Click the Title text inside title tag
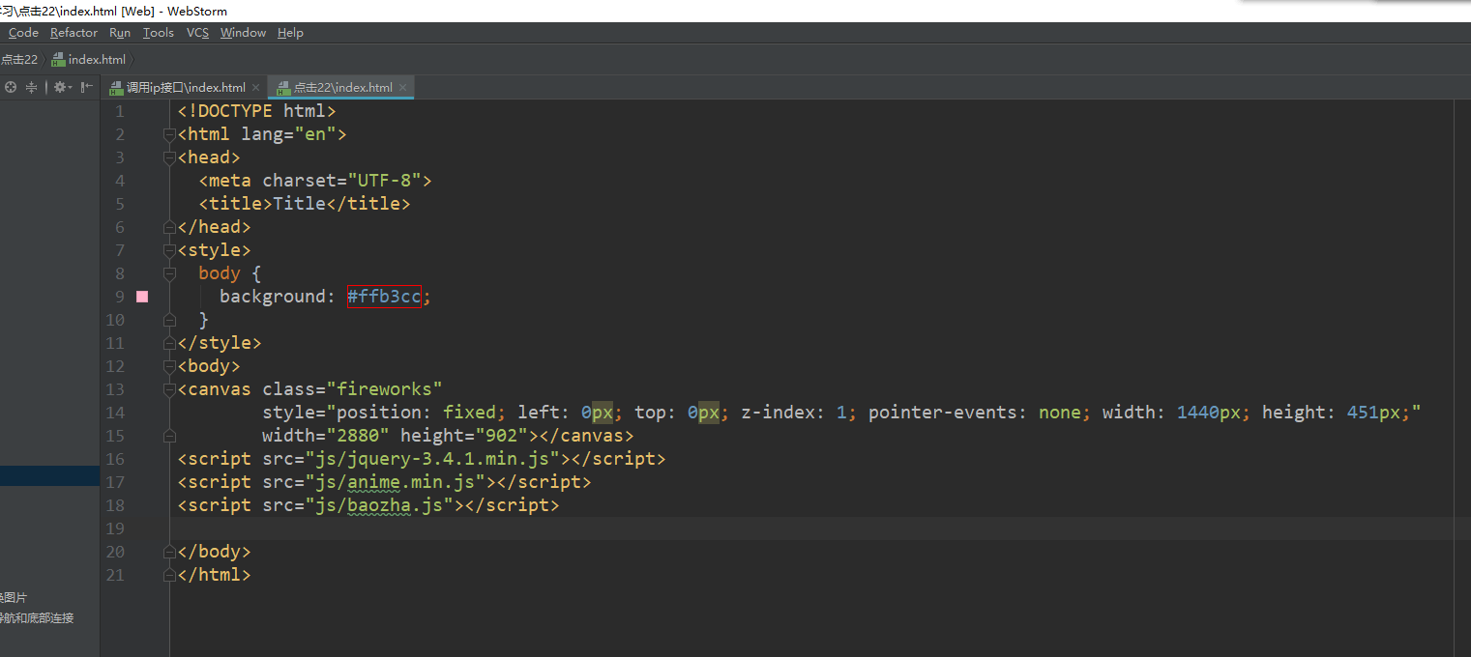This screenshot has height=657, width=1471. click(299, 204)
